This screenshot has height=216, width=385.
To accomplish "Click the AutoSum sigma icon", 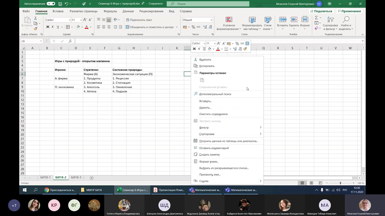I will [316, 18].
